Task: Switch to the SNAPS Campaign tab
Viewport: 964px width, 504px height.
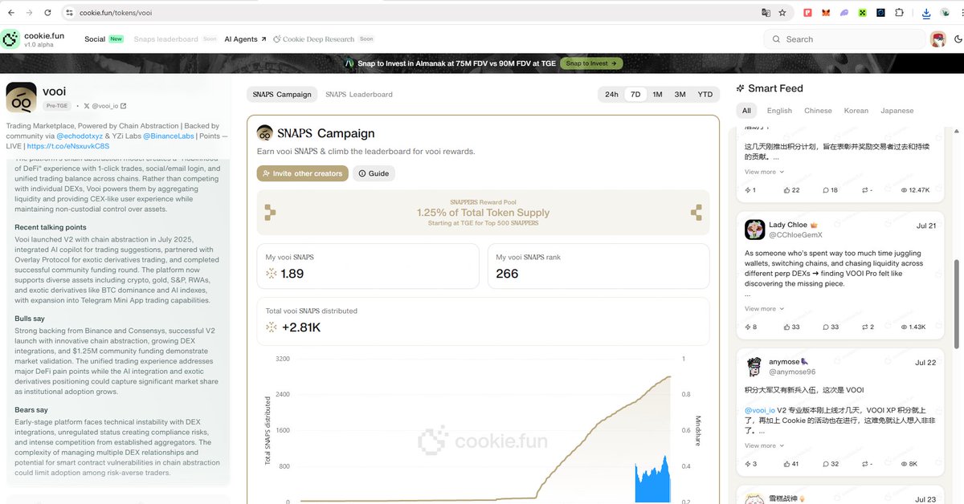Action: click(282, 95)
